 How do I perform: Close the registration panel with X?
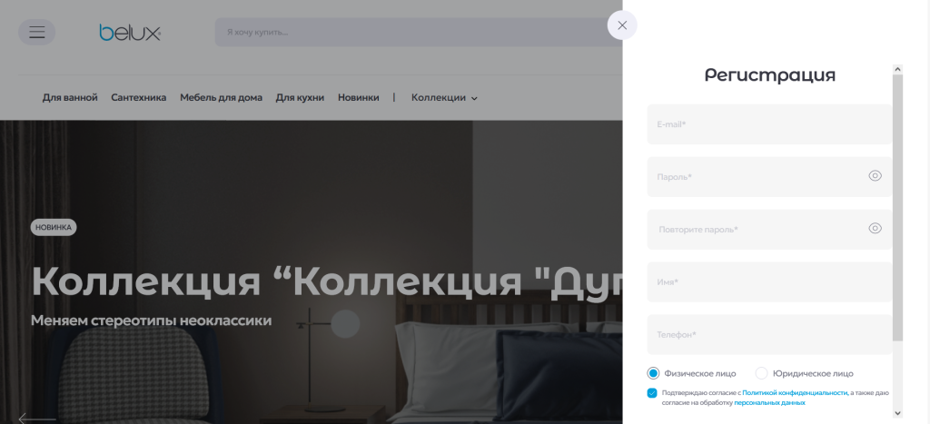coord(622,25)
